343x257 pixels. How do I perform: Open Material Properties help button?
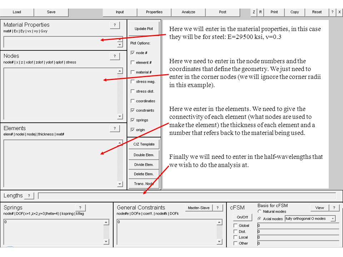[115, 25]
